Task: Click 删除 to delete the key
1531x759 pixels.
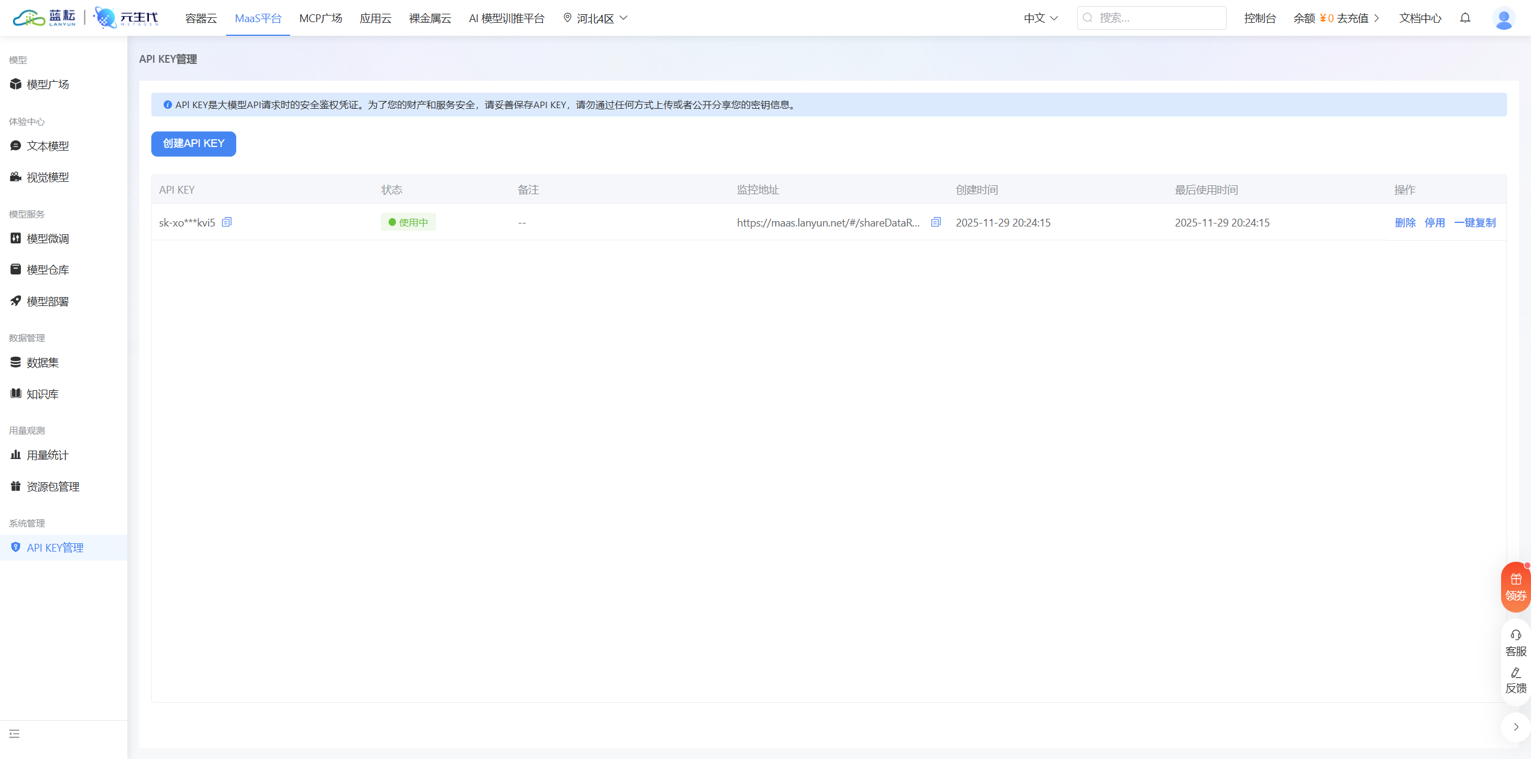Action: pos(1405,222)
